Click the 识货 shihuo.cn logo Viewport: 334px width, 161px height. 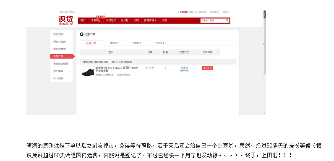(x=66, y=21)
